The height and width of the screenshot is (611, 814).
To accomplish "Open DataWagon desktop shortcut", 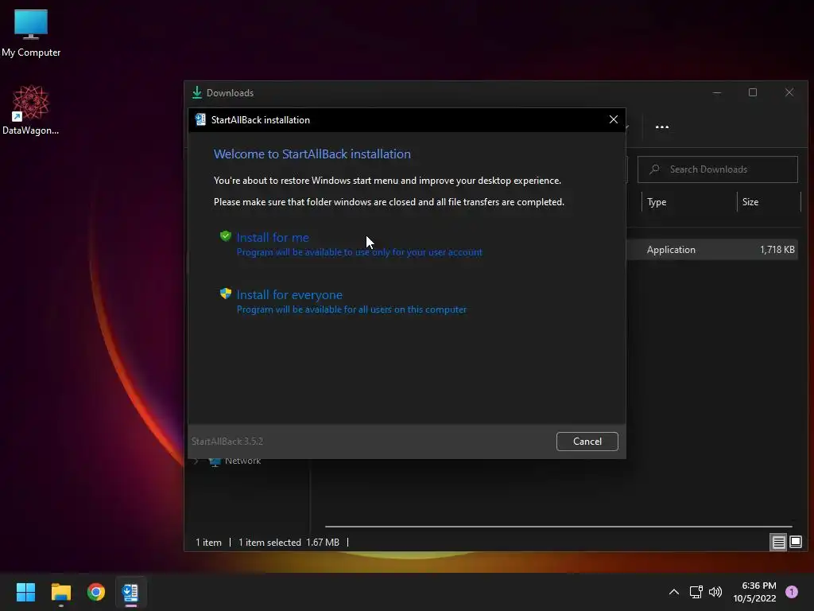I will (x=31, y=110).
